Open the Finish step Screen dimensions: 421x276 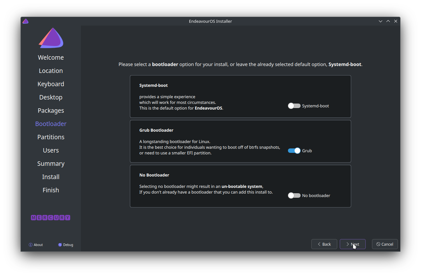point(51,190)
